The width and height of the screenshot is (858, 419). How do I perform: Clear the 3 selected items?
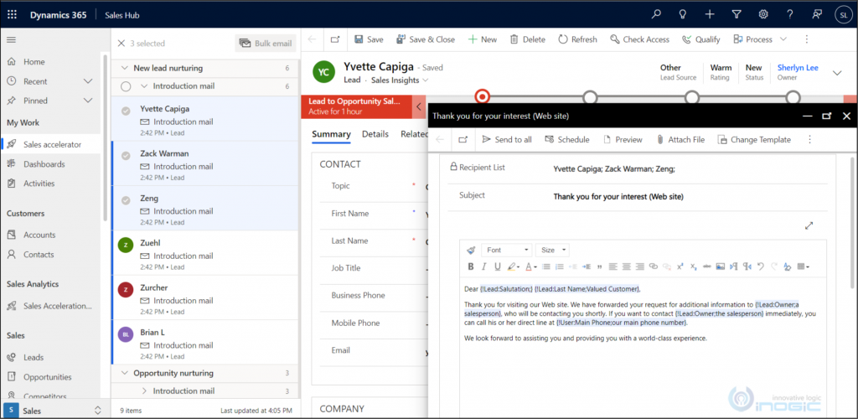coord(121,44)
